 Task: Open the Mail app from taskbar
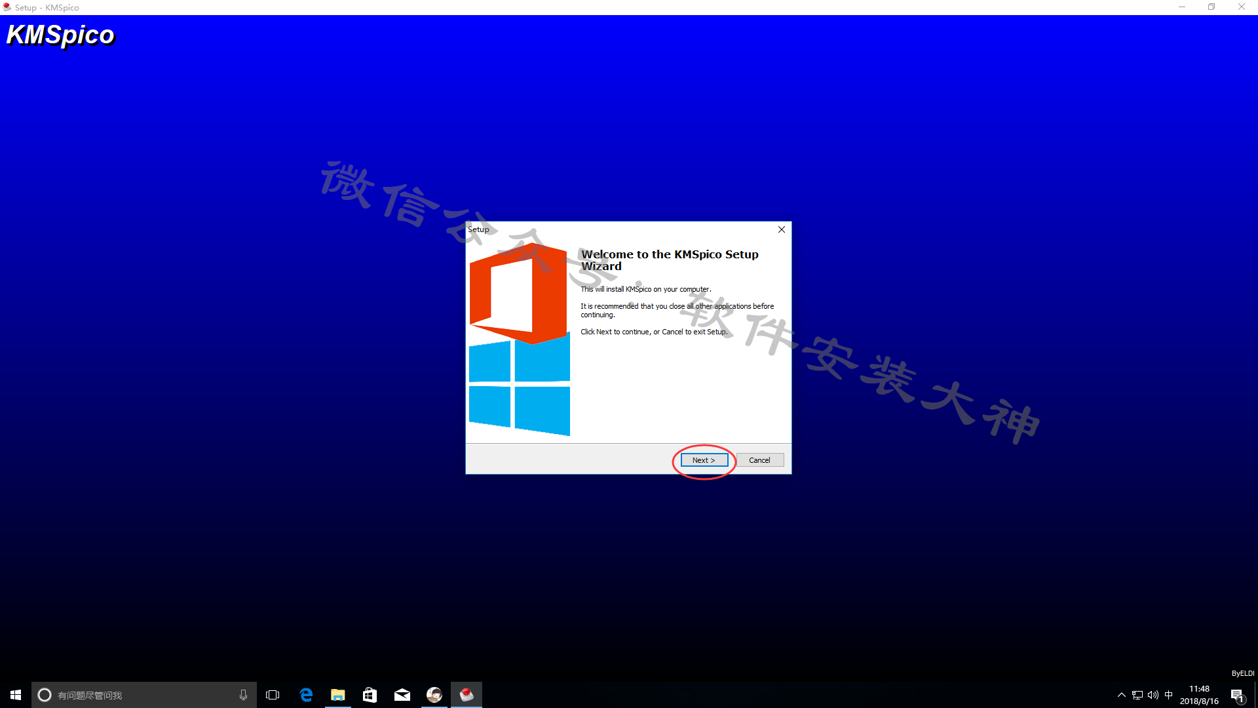coord(402,695)
